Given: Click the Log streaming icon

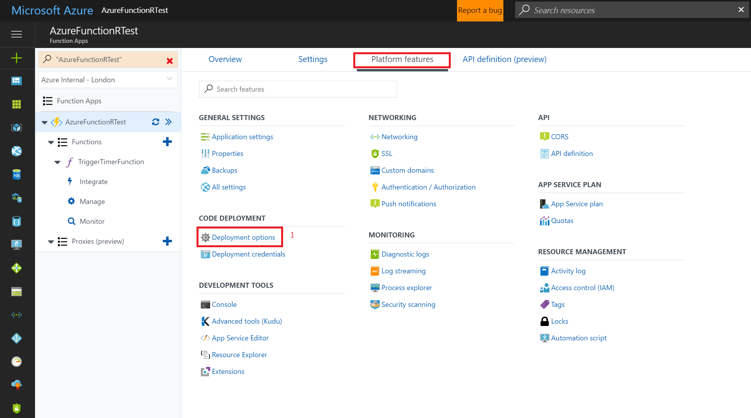Looking at the screenshot, I should 375,271.
